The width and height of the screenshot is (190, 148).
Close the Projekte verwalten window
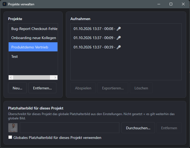183,4
